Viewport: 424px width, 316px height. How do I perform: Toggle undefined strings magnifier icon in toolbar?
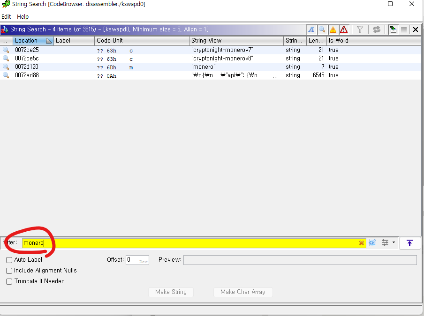click(322, 29)
